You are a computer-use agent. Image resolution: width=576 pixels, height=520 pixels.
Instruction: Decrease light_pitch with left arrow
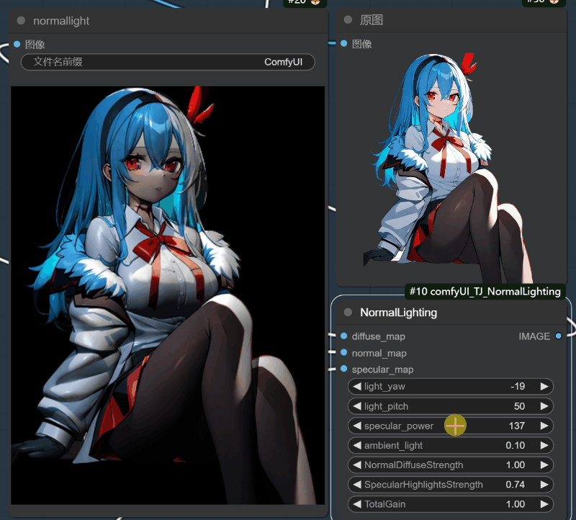(356, 406)
